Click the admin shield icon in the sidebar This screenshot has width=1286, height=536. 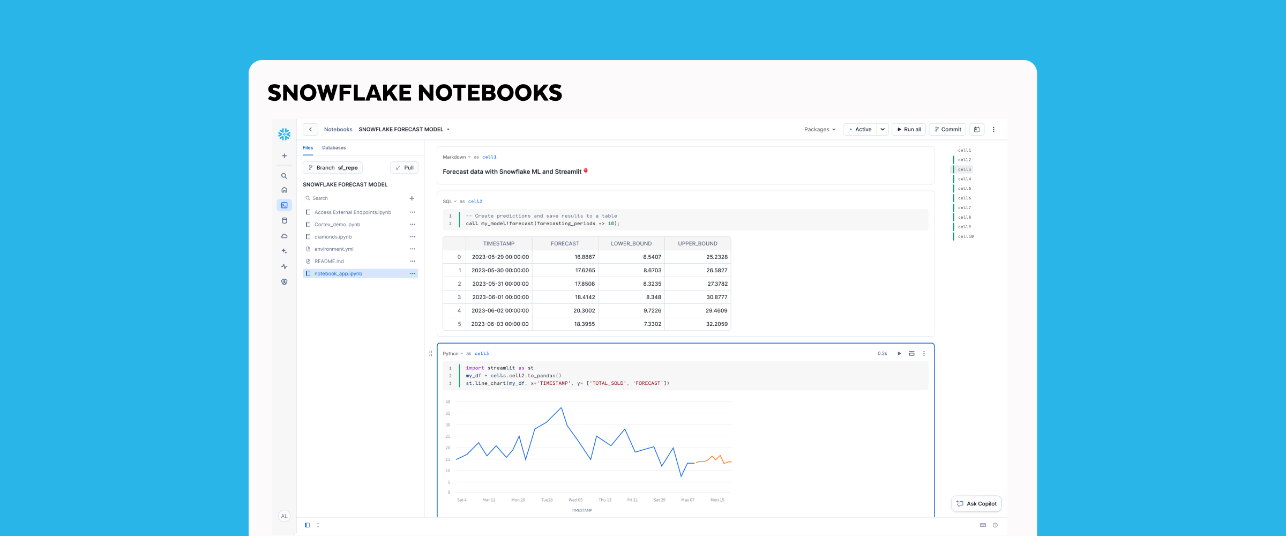click(x=284, y=281)
